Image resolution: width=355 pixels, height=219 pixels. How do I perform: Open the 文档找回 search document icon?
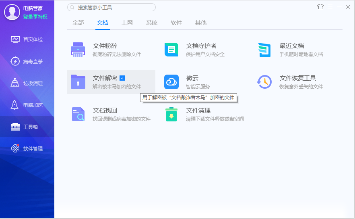click(x=78, y=114)
